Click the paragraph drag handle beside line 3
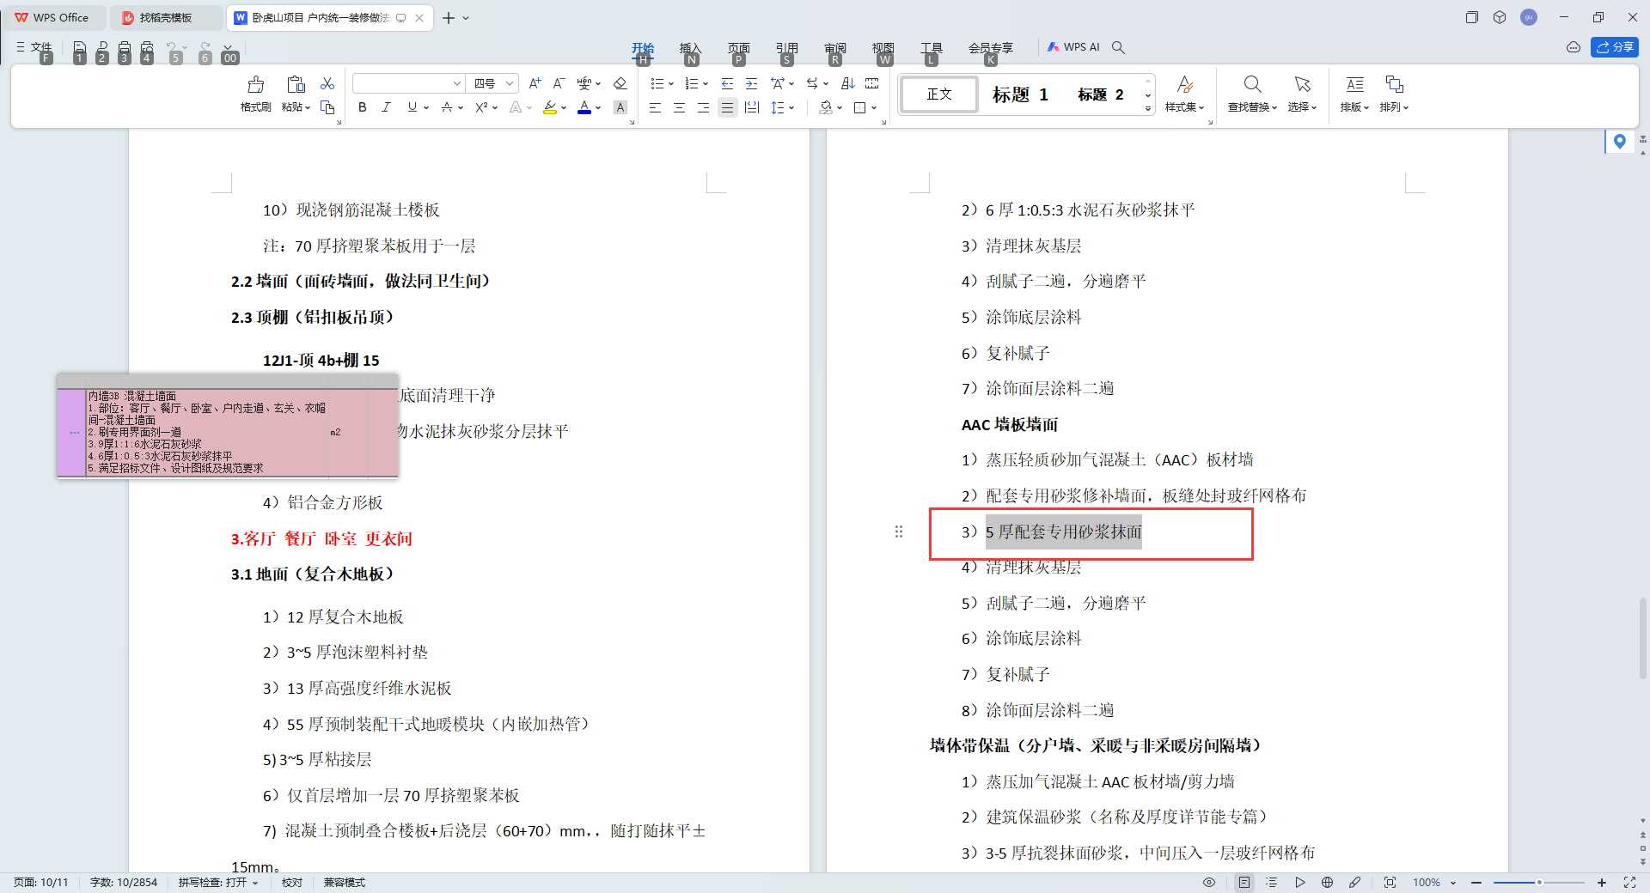The height and width of the screenshot is (893, 1650). (899, 532)
